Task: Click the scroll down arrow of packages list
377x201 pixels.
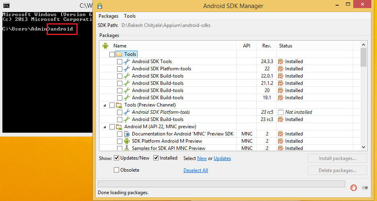Action: pos(363,147)
